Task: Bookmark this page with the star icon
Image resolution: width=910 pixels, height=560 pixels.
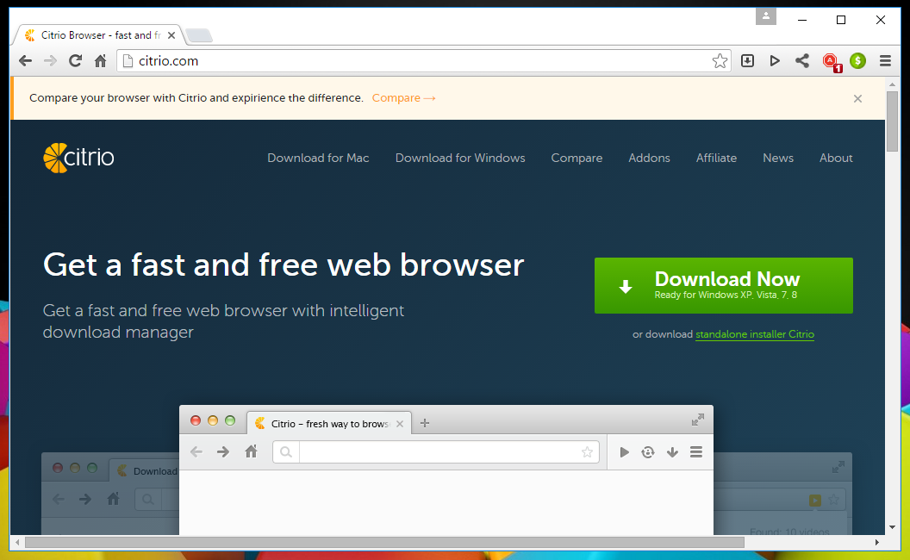Action: click(x=720, y=61)
